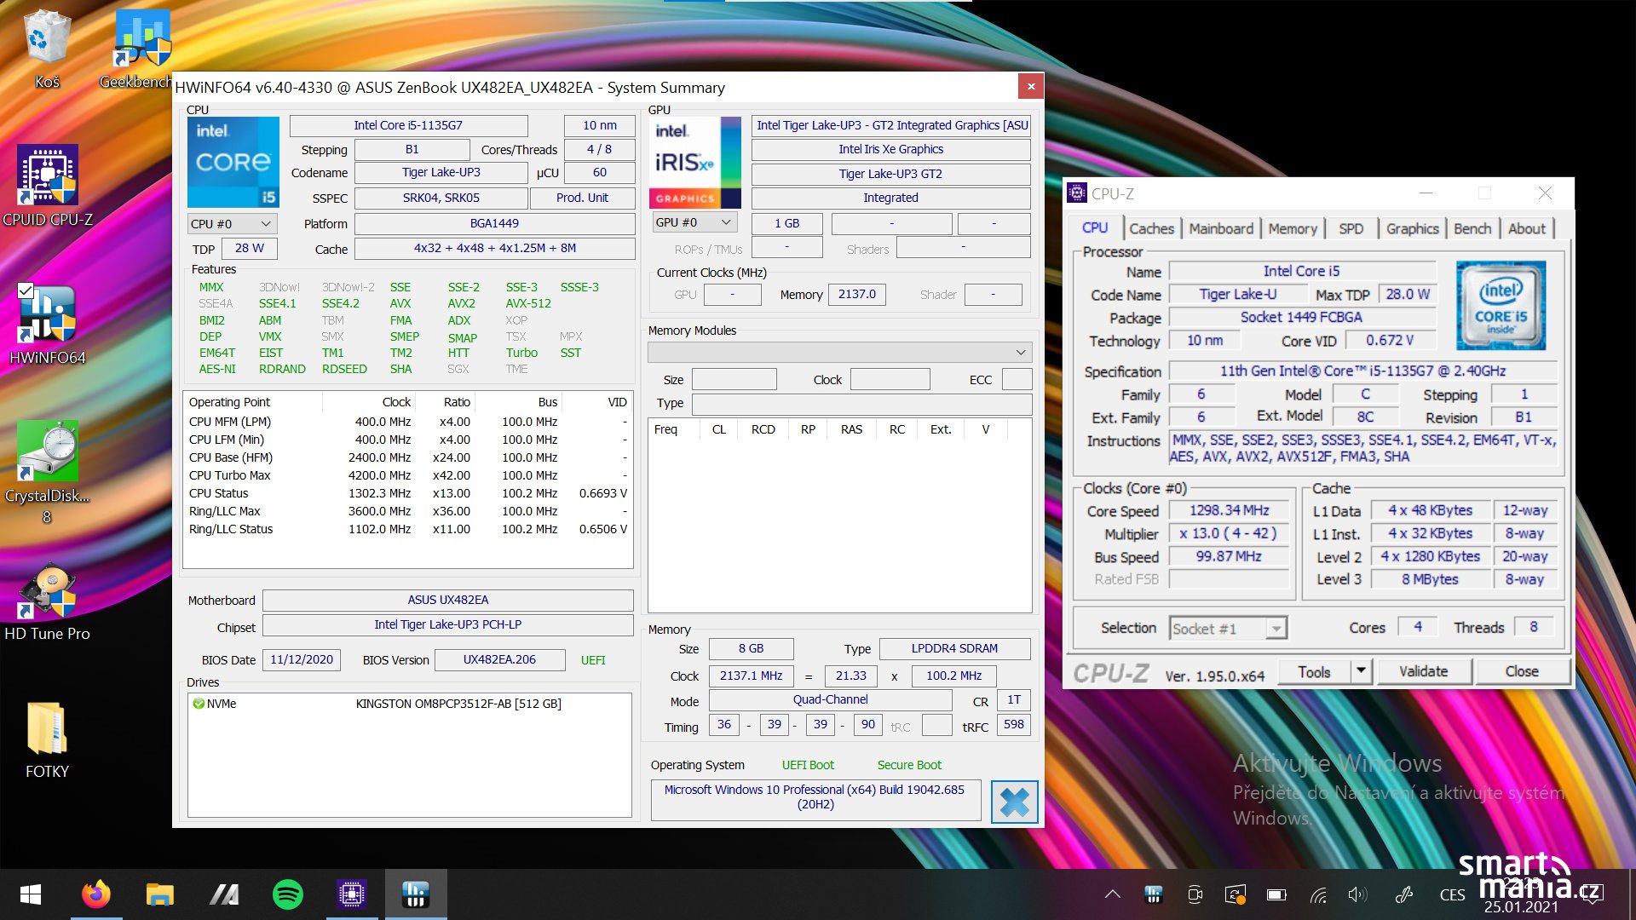Launch the HWiNFO64 desktop shortcut
Image resolution: width=1636 pixels, height=920 pixels.
(48, 324)
